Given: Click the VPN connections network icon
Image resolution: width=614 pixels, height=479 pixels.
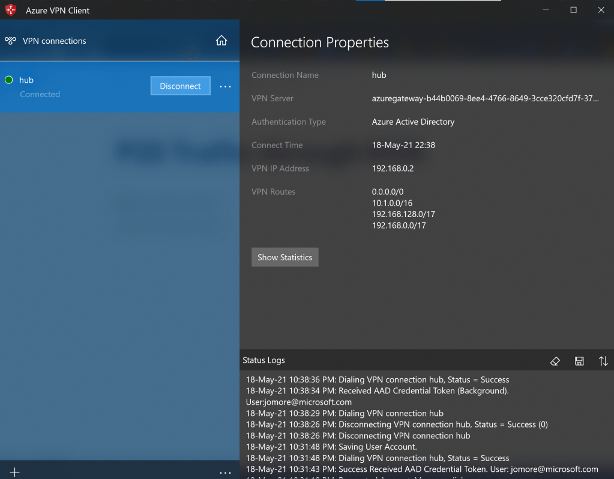Looking at the screenshot, I should click(10, 41).
